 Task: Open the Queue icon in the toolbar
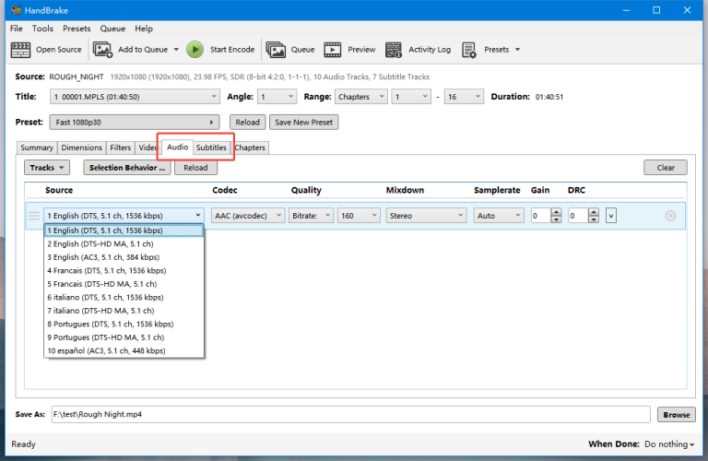pos(276,50)
